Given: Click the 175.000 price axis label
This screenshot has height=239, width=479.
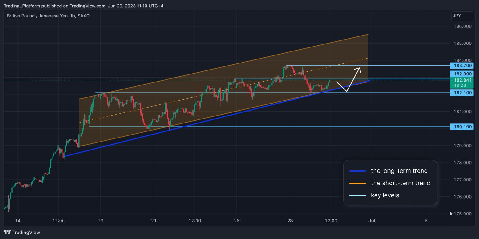Looking at the screenshot, I should [x=463, y=214].
